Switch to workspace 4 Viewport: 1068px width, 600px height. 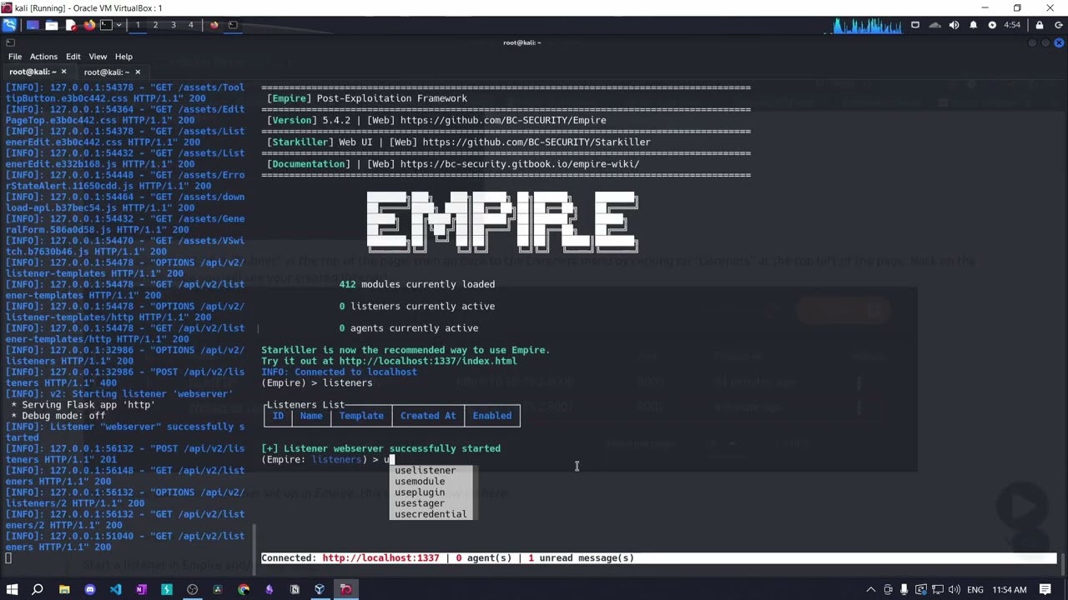pos(190,25)
